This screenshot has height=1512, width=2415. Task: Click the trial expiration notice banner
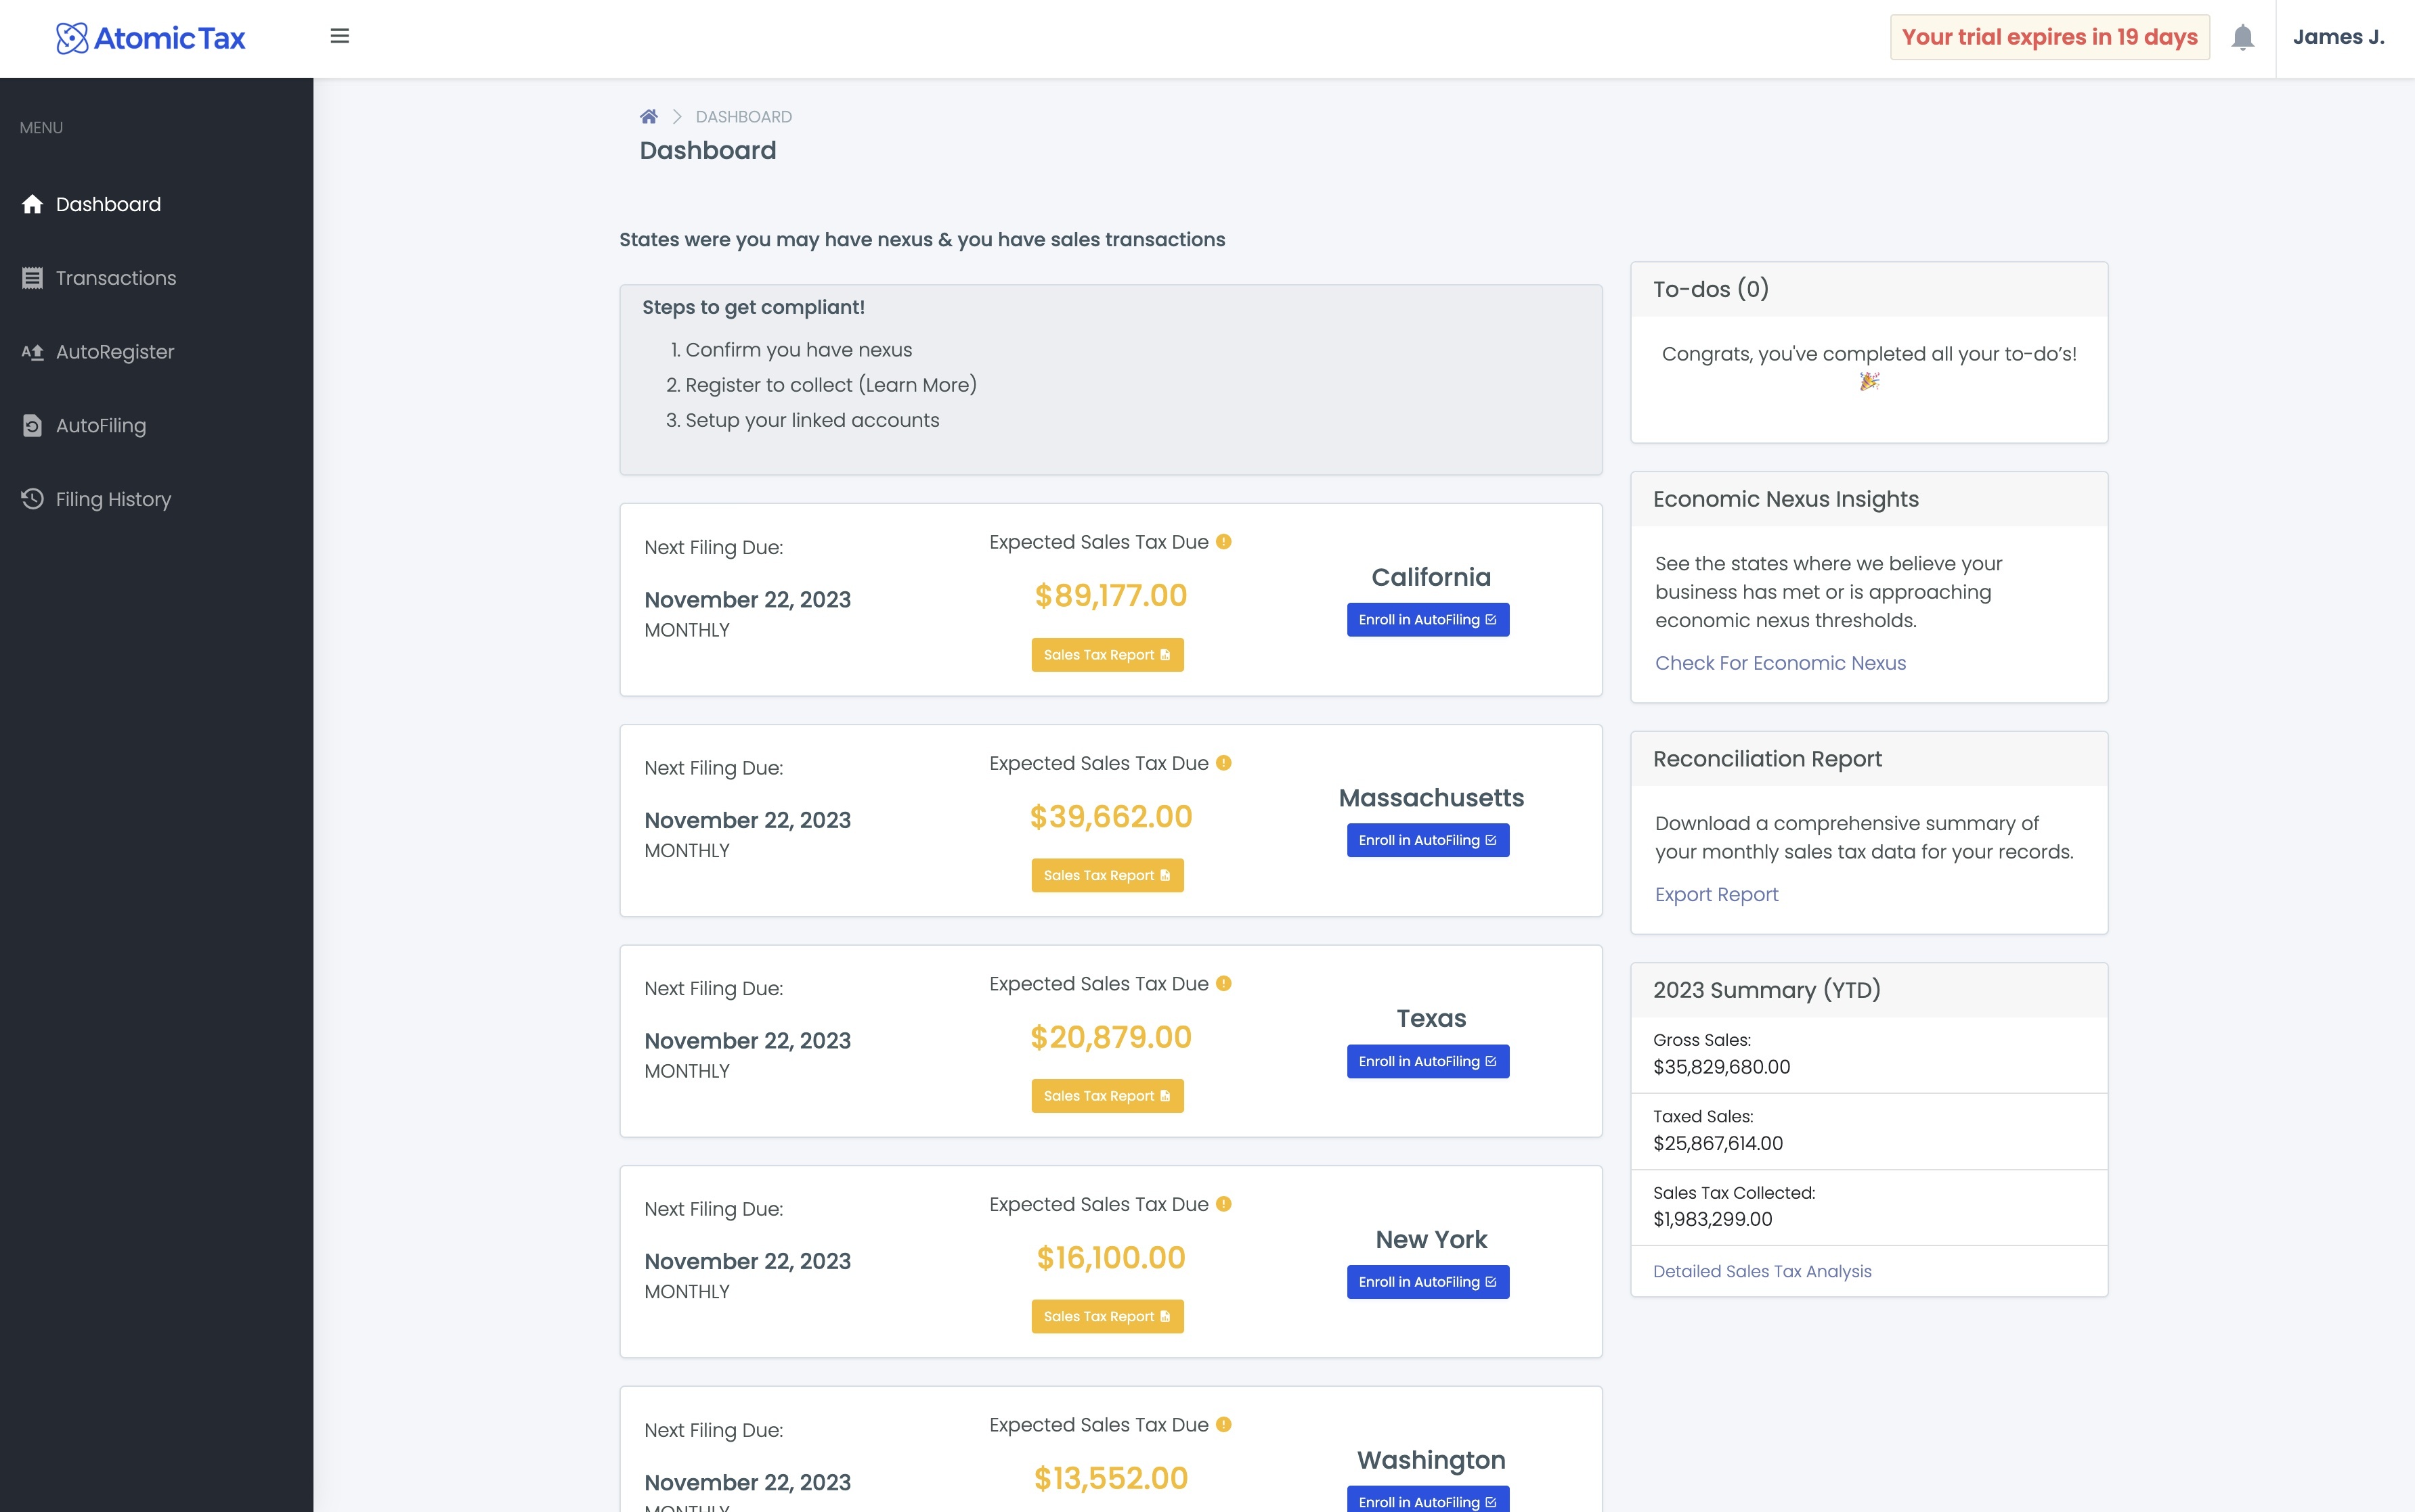click(x=2049, y=36)
